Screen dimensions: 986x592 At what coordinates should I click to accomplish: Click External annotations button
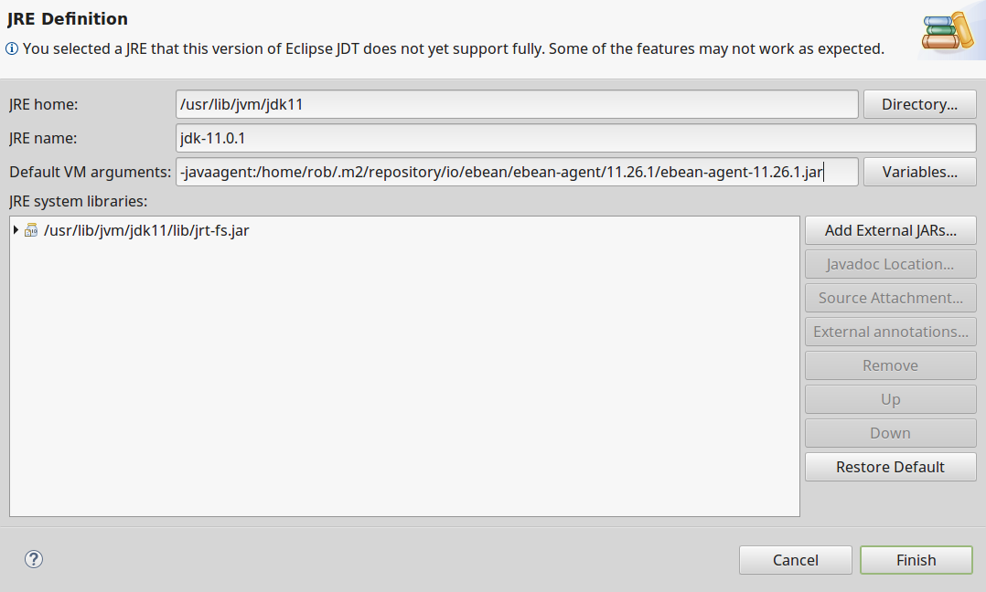pos(891,333)
